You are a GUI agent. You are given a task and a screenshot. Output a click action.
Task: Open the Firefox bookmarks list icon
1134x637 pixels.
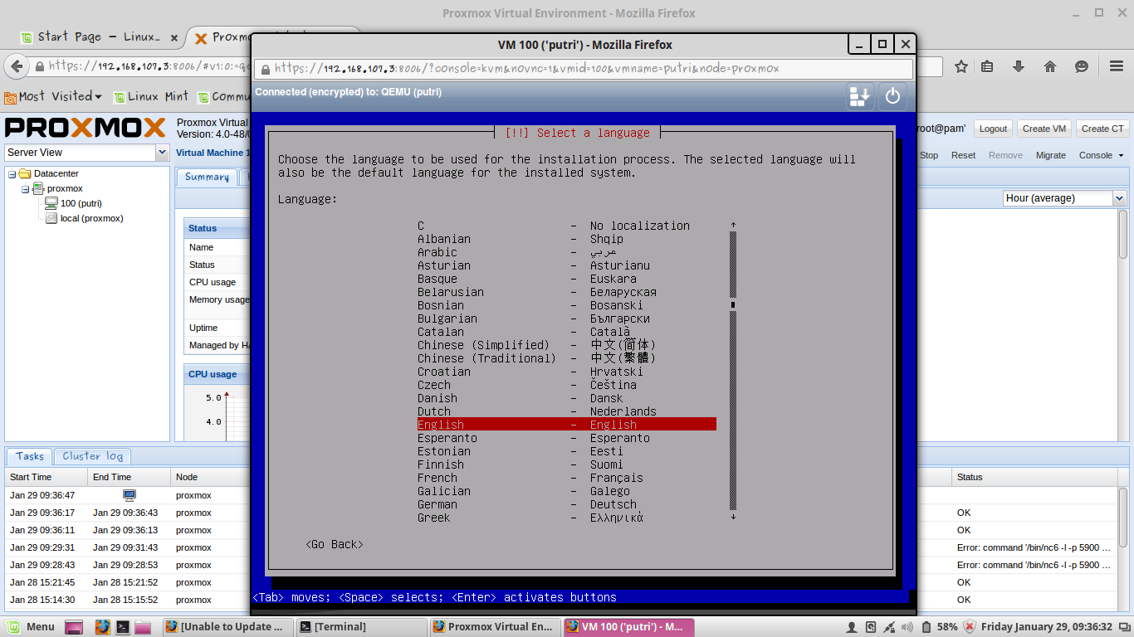click(987, 66)
